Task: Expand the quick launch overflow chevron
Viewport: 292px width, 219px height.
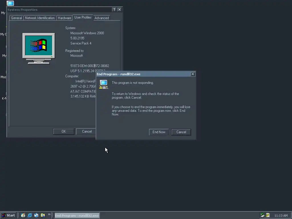Action: pos(49,214)
